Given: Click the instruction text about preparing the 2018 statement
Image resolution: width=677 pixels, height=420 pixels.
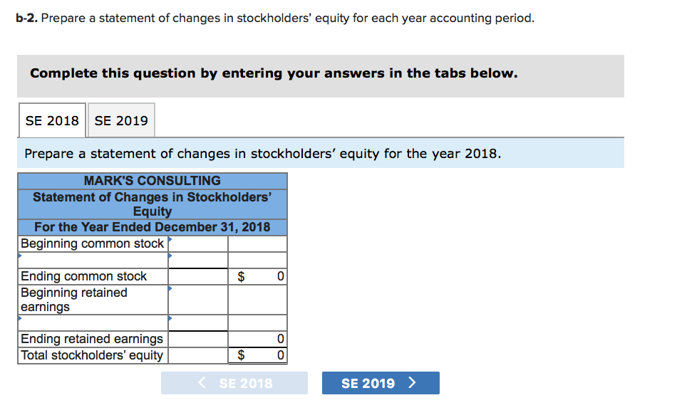Looking at the screenshot, I should 214,152.
